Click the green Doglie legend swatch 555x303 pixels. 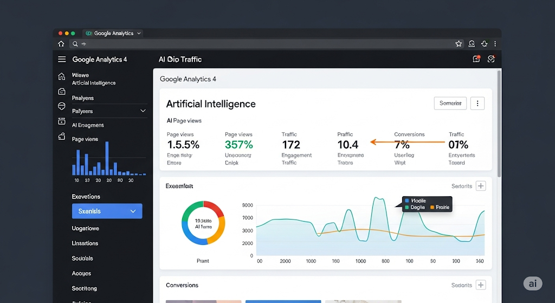(x=406, y=208)
